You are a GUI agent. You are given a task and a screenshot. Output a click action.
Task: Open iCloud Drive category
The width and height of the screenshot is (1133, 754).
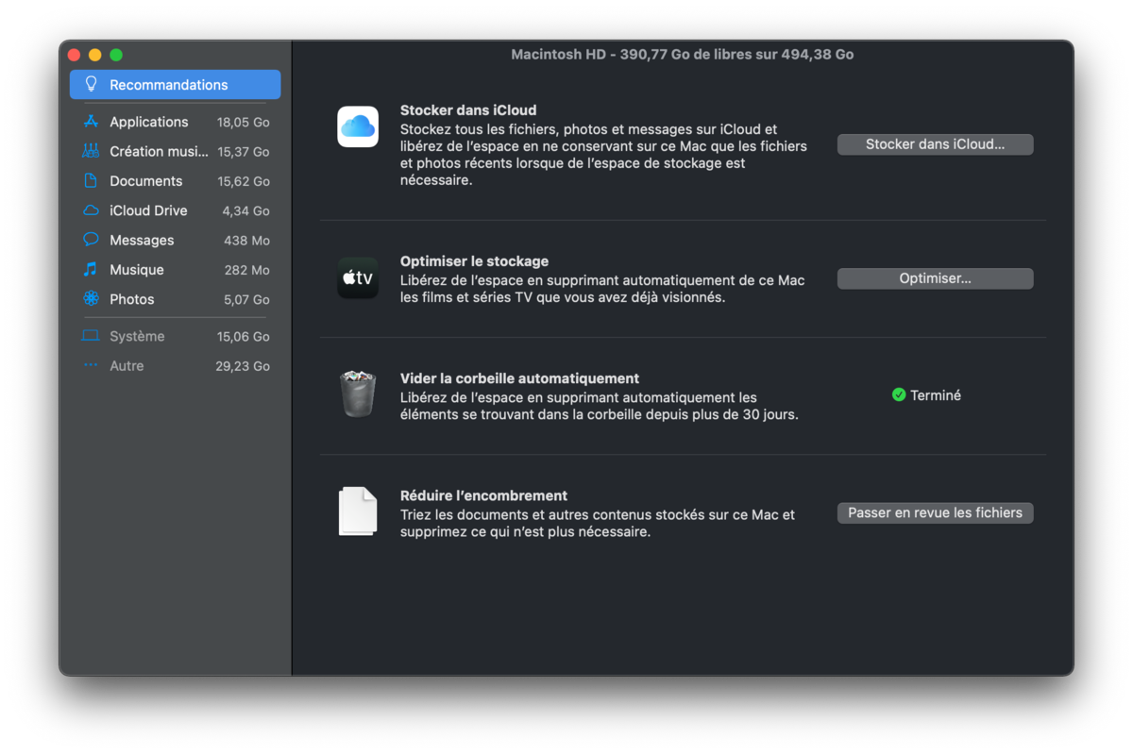pos(148,210)
